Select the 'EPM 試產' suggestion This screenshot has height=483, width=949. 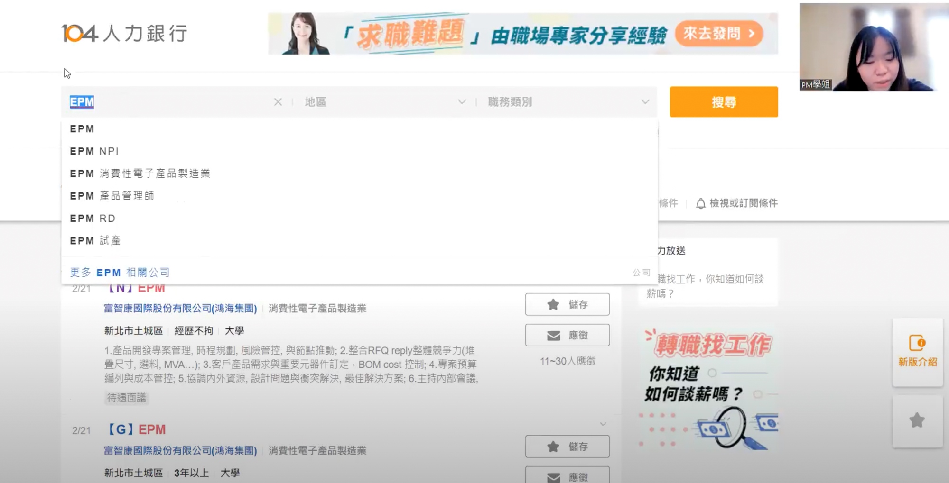coord(359,241)
